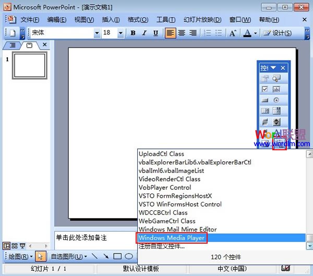Click the control list scroll down arrow
The width and height of the screenshot is (313, 276).
point(309,246)
